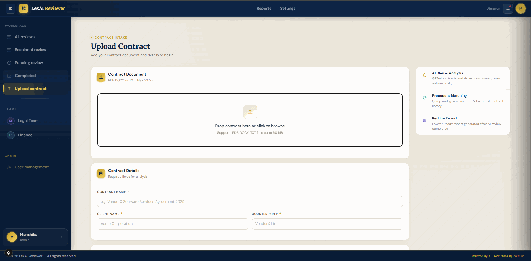Navigate to Pending review
This screenshot has width=531, height=261.
35,63
